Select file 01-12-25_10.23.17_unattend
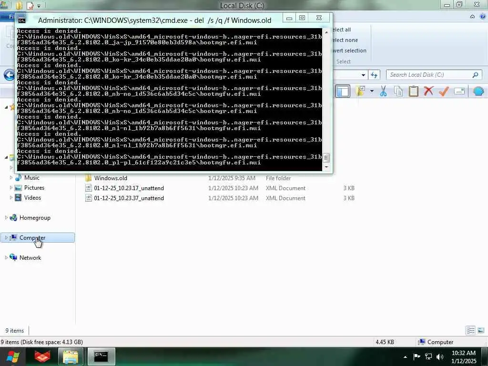The height and width of the screenshot is (366, 488). (129, 188)
